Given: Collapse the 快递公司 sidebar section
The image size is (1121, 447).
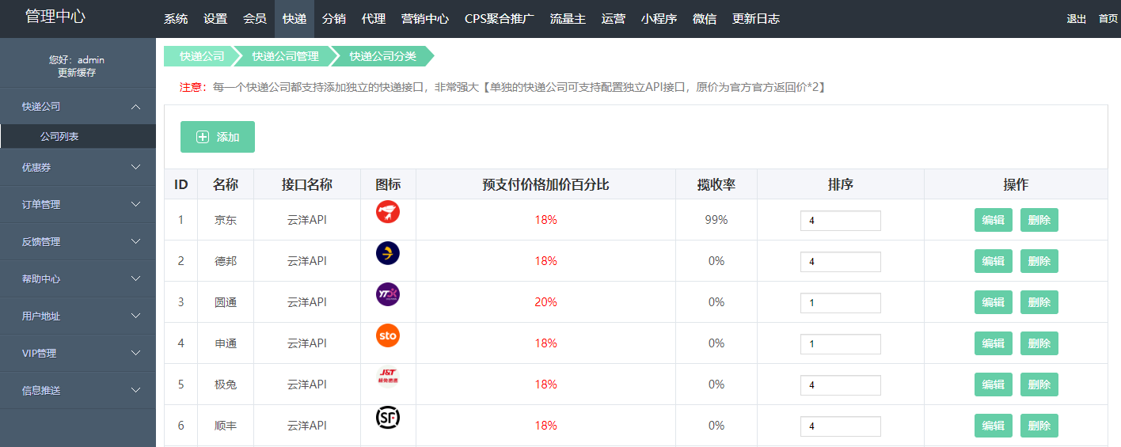Looking at the screenshot, I should click(x=135, y=107).
